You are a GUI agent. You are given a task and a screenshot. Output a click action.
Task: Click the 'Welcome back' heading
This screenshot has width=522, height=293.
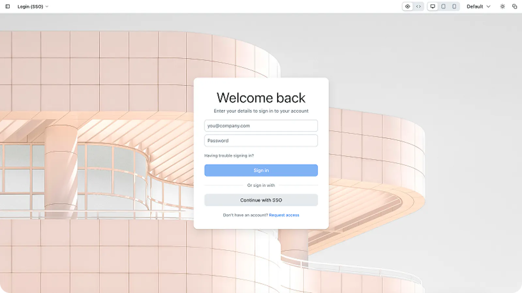tap(261, 98)
